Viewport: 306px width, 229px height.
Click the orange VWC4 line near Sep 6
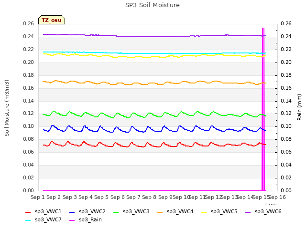[117, 84]
